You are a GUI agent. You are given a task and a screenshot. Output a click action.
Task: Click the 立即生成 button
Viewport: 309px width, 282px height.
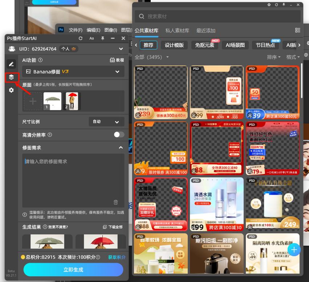point(73,270)
